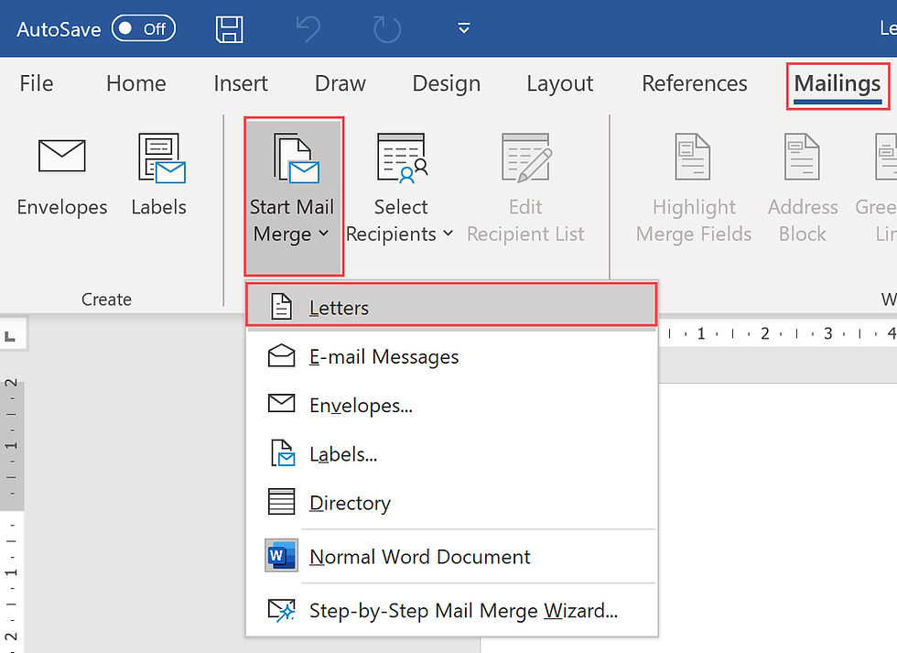Choose Letters from the dropdown menu

point(451,306)
